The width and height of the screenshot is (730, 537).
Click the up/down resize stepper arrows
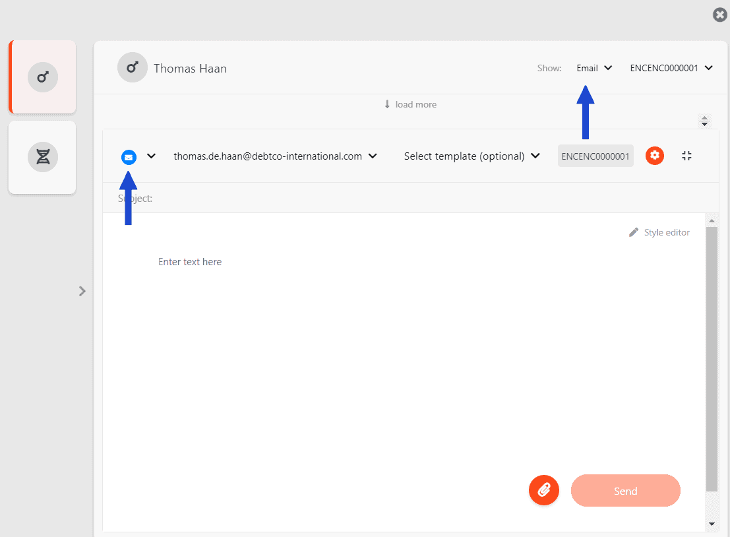pyautogui.click(x=704, y=121)
